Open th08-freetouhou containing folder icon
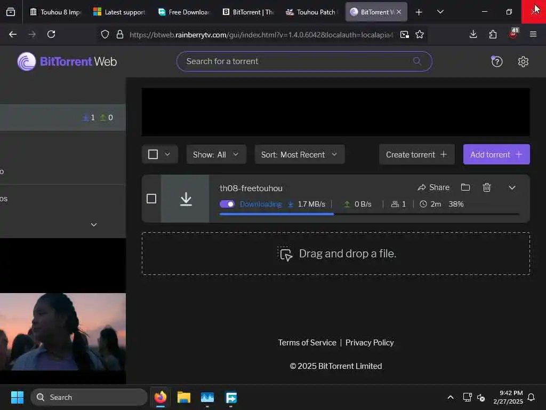The height and width of the screenshot is (410, 546). pyautogui.click(x=465, y=187)
